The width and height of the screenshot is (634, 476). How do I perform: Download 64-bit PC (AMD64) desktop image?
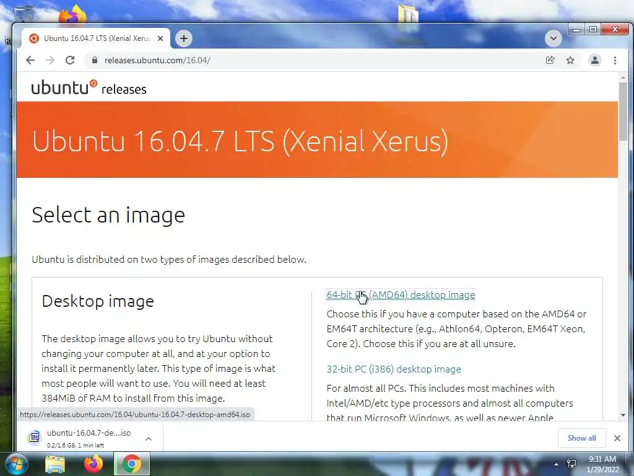tap(401, 294)
